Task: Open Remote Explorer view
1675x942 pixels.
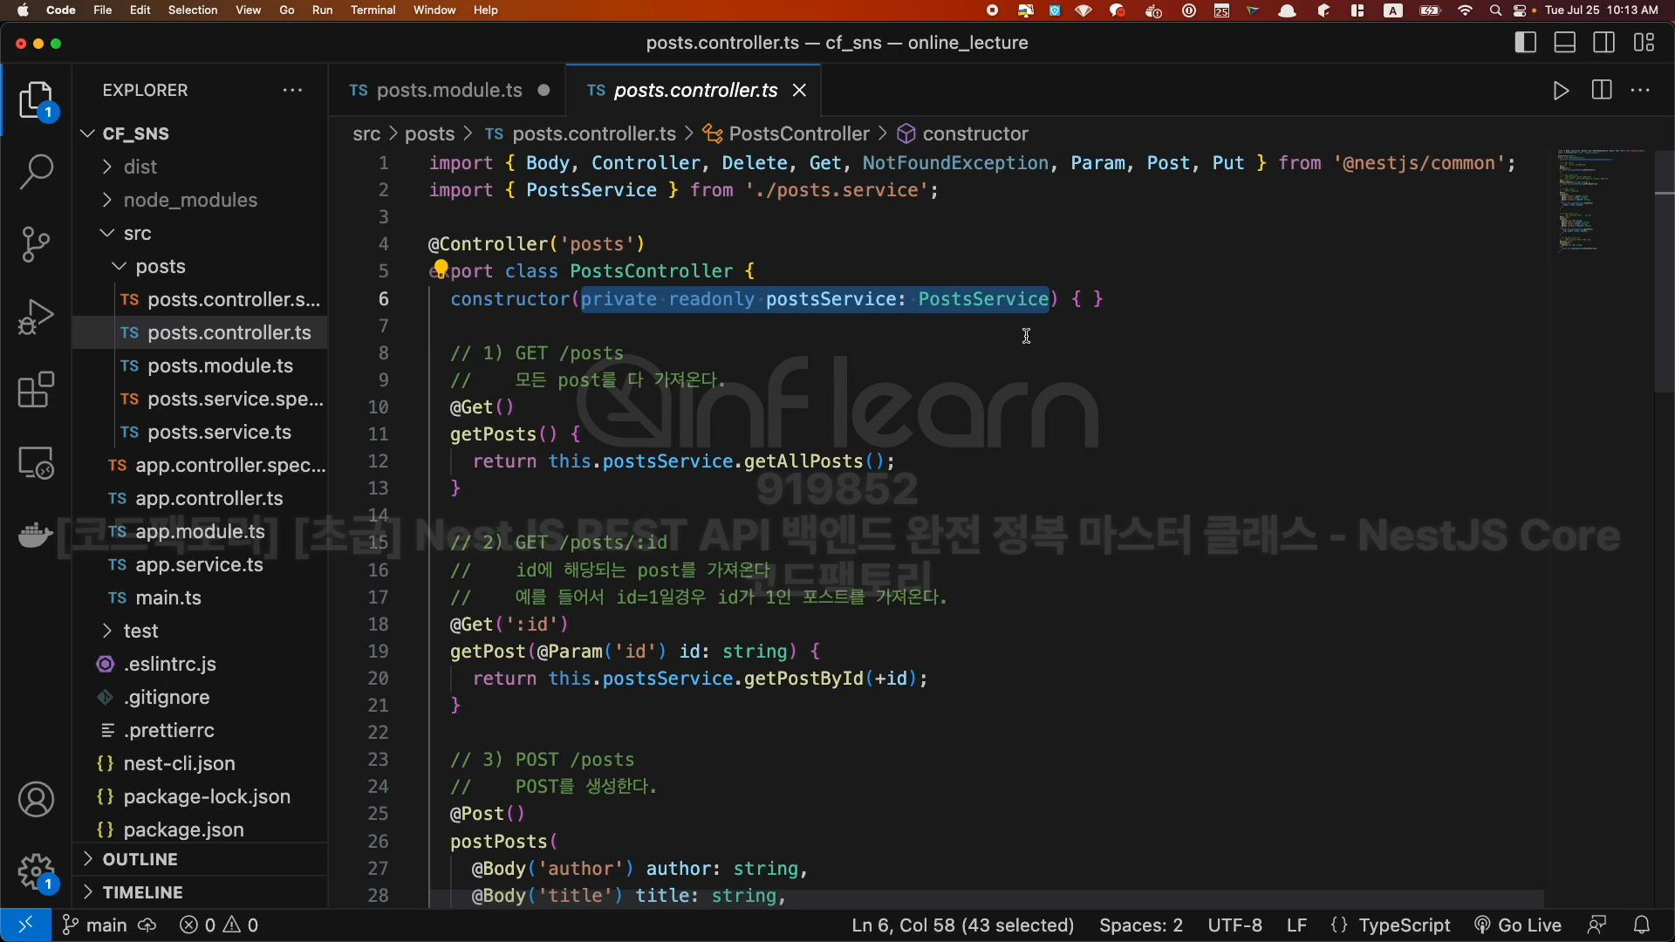Action: 36,463
